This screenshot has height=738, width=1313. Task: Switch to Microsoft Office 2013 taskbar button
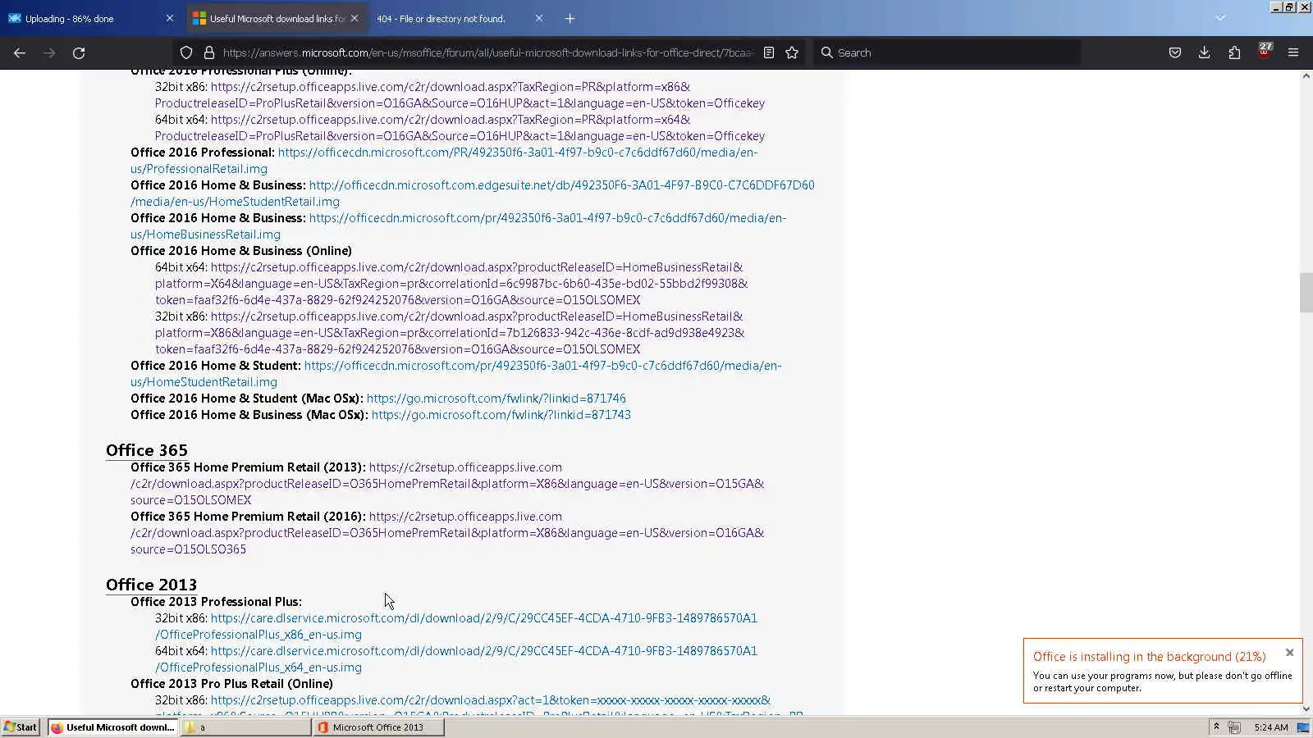pos(379,727)
